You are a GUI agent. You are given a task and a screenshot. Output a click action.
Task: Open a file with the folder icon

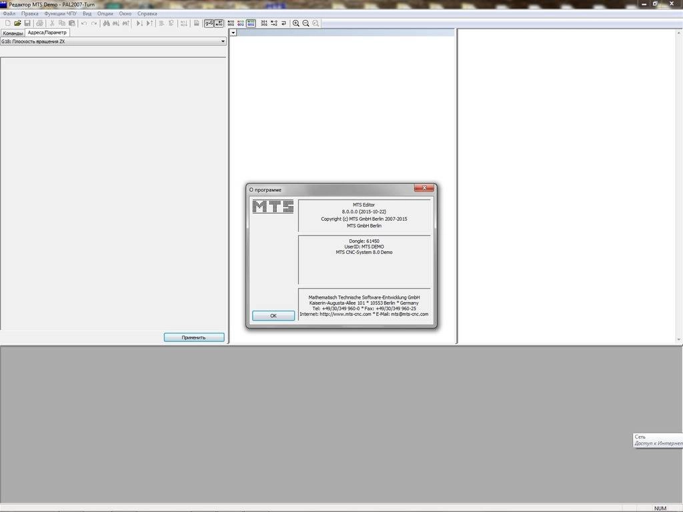point(17,23)
